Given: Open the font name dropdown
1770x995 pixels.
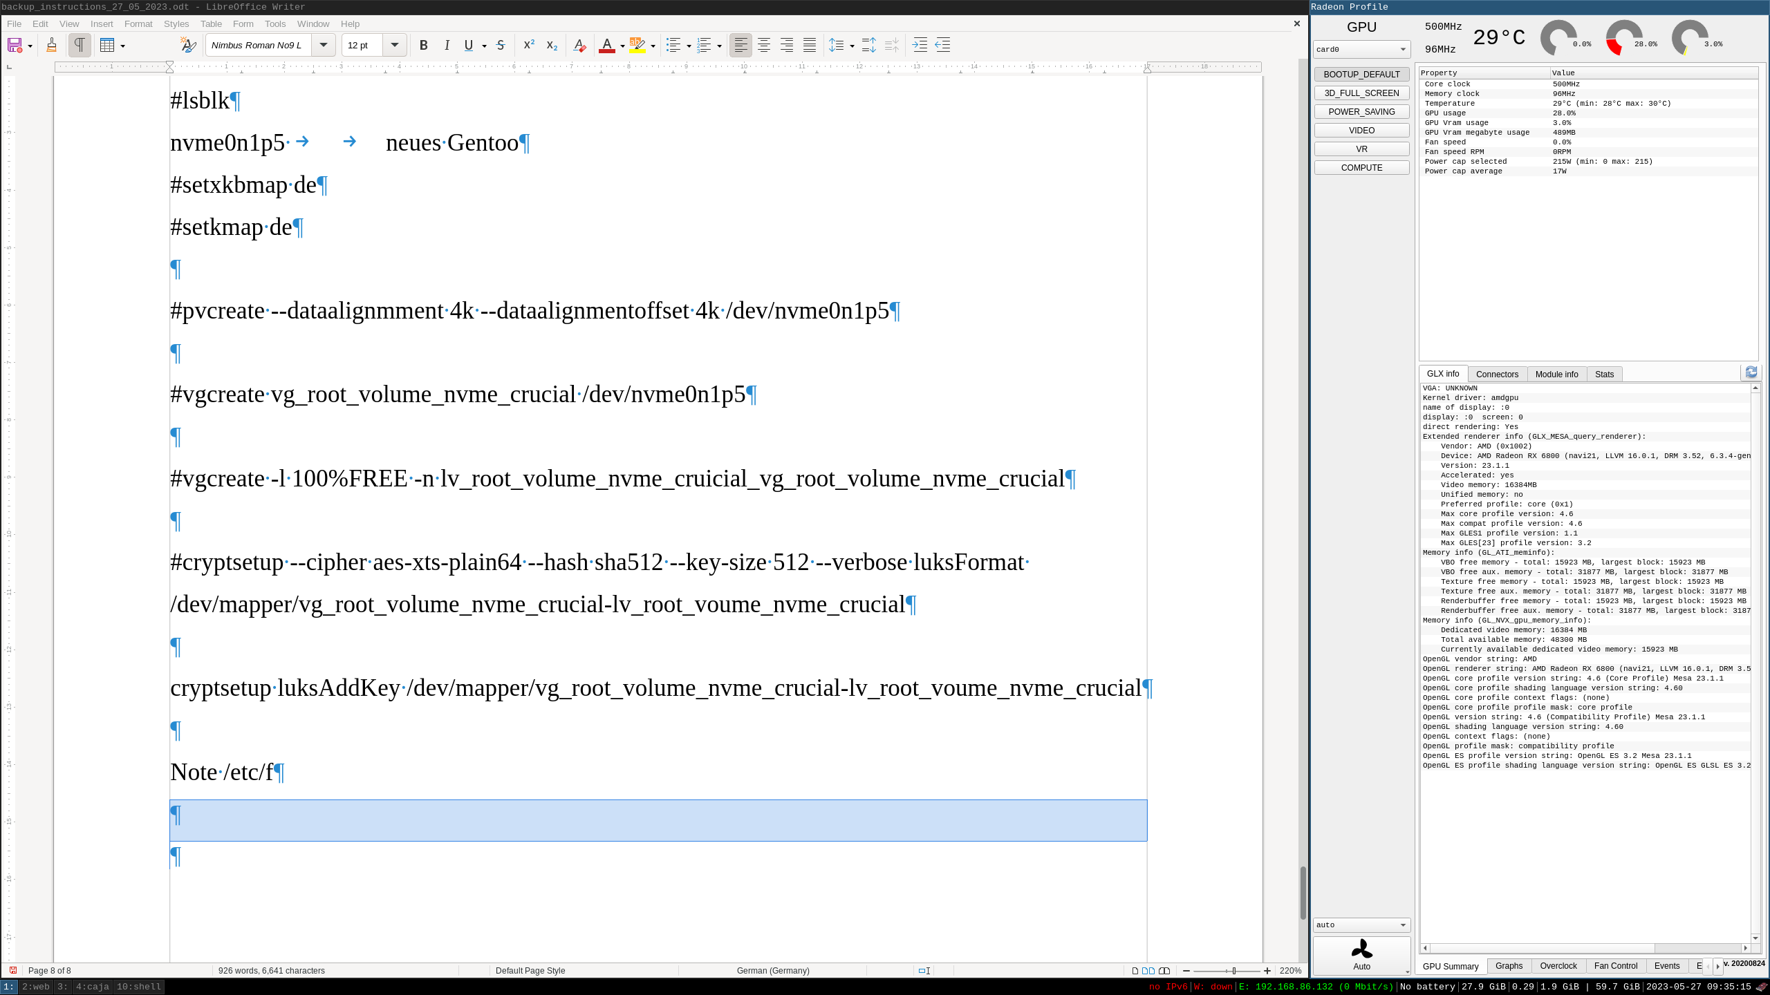Looking at the screenshot, I should click(x=323, y=45).
